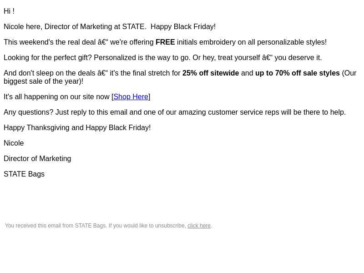Image resolution: width=364 pixels, height=273 pixels.
Task: Click 'It's all happening on our site now'
Action: pos(56,96)
